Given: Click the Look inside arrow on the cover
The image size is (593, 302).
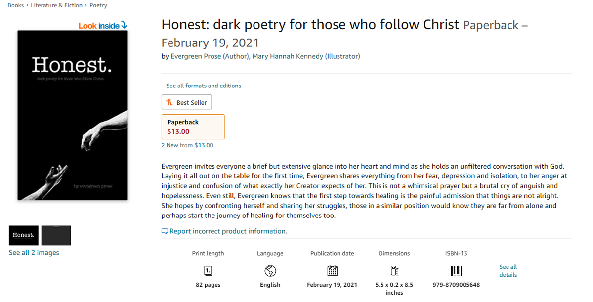Looking at the screenshot, I should 124,25.
